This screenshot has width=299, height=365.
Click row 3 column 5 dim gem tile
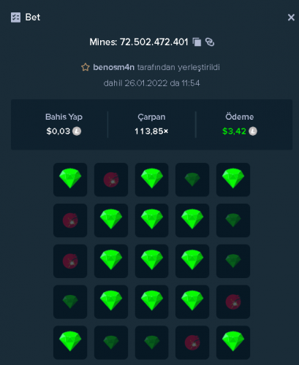[x=233, y=261]
